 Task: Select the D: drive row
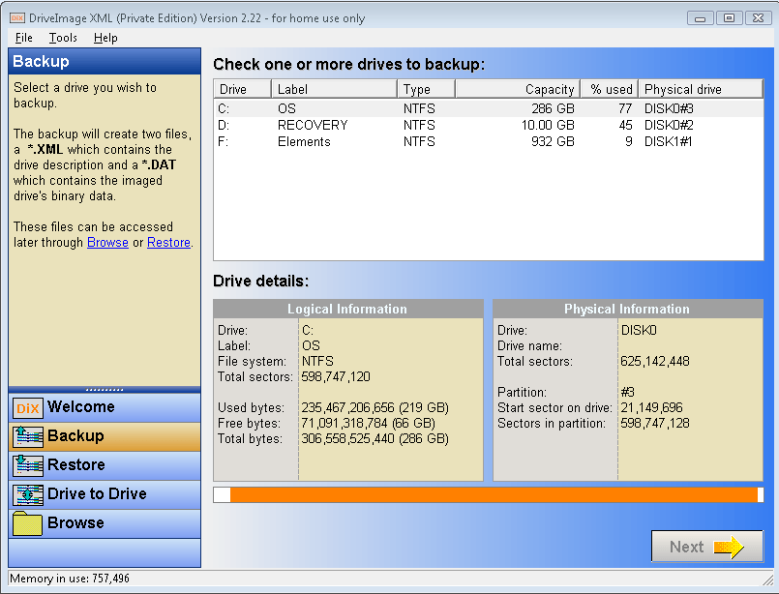pos(489,125)
